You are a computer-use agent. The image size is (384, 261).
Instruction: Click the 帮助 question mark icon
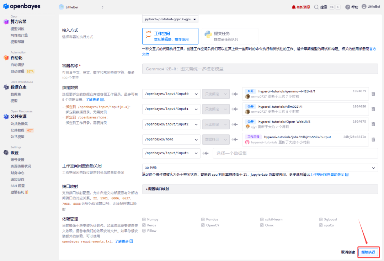pos(347,7)
